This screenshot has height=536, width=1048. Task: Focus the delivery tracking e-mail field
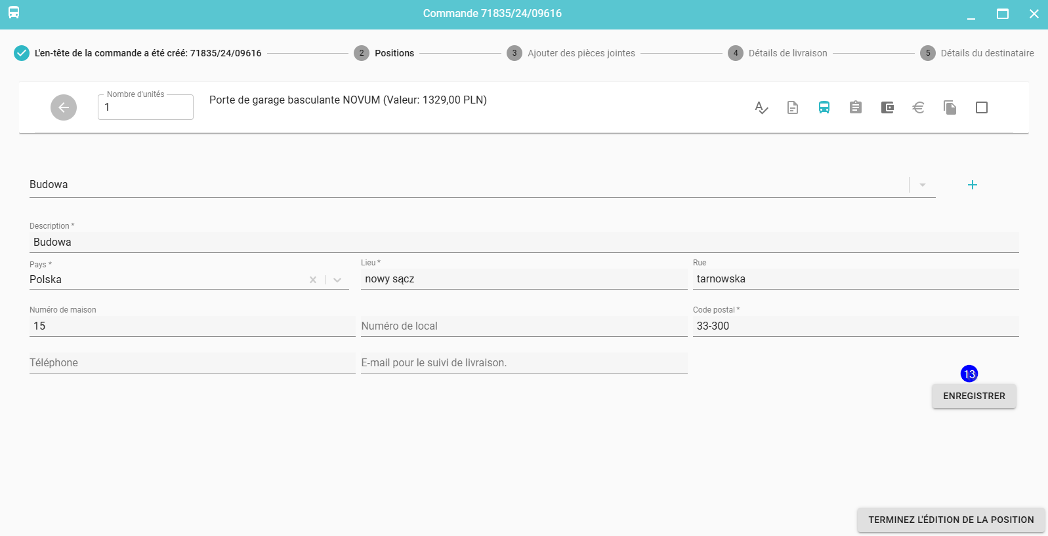click(524, 363)
